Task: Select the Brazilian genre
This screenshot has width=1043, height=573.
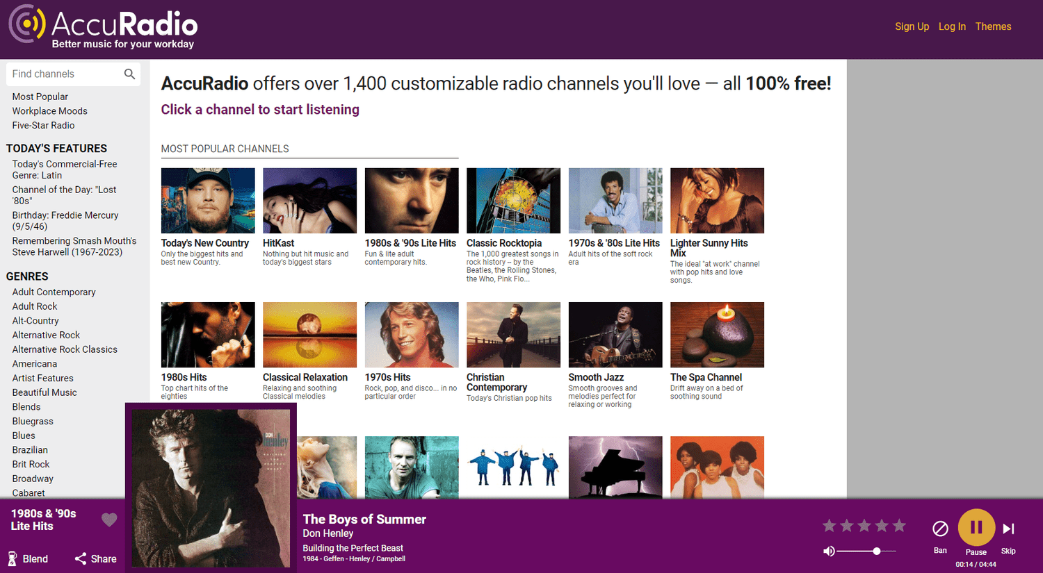Action: (30, 450)
